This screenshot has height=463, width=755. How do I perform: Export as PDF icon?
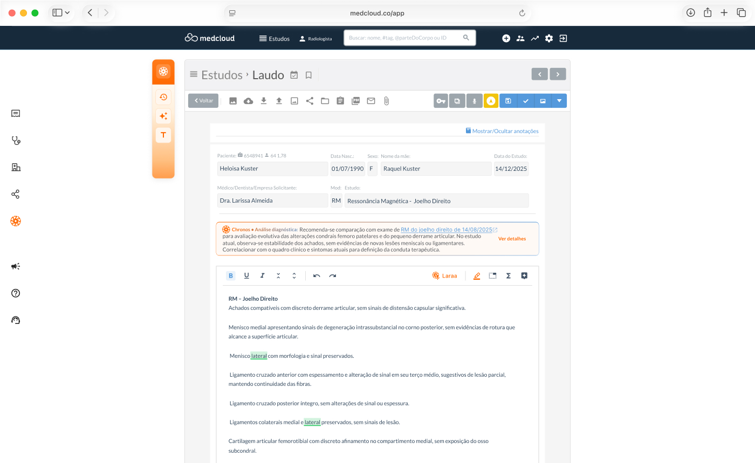(355, 101)
